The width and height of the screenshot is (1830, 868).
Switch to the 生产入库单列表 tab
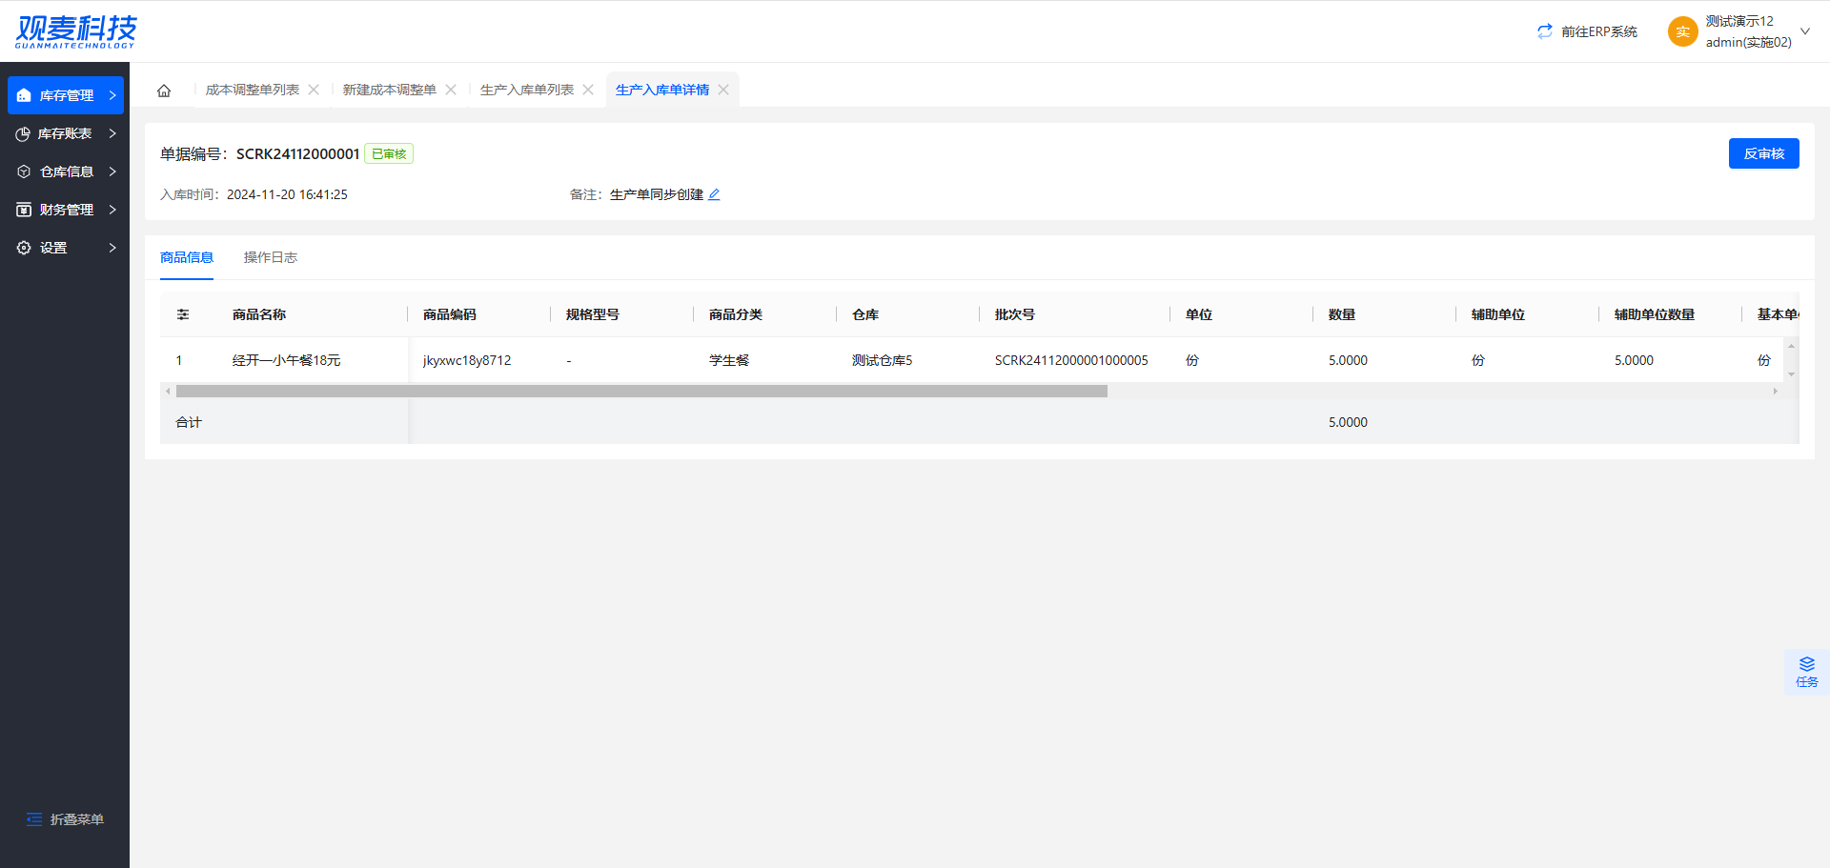pyautogui.click(x=527, y=90)
